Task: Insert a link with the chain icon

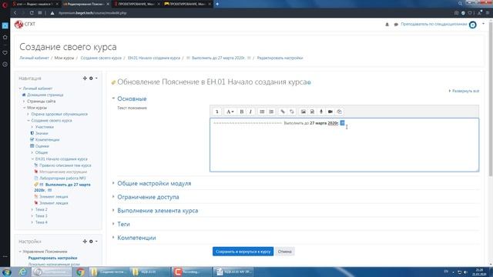Action: coord(283,112)
